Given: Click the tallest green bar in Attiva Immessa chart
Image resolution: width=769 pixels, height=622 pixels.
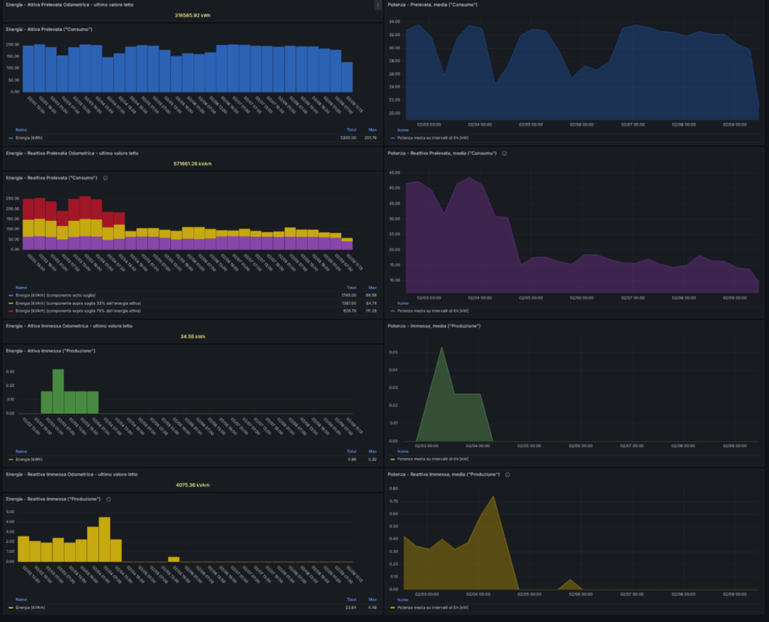Looking at the screenshot, I should pyautogui.click(x=58, y=391).
